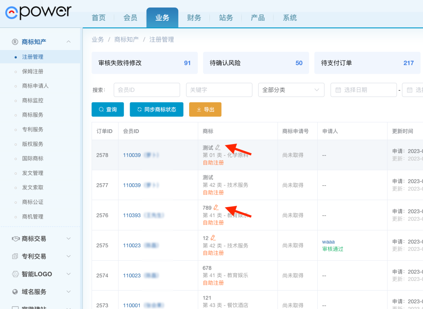Click the edit pencil icon beside trademark 789
The height and width of the screenshot is (309, 423).
[216, 208]
